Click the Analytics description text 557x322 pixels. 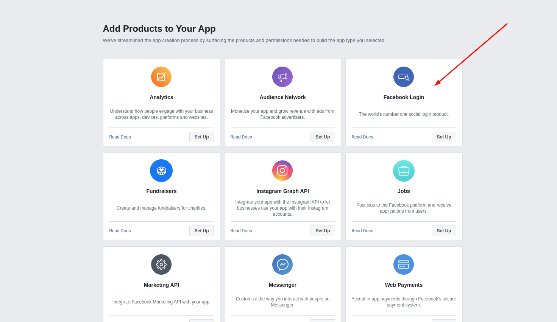tap(161, 114)
